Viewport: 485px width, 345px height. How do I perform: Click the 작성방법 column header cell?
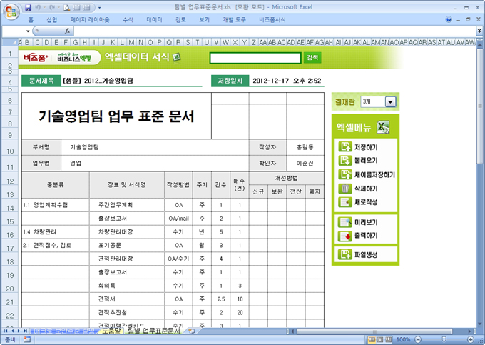[x=178, y=185]
